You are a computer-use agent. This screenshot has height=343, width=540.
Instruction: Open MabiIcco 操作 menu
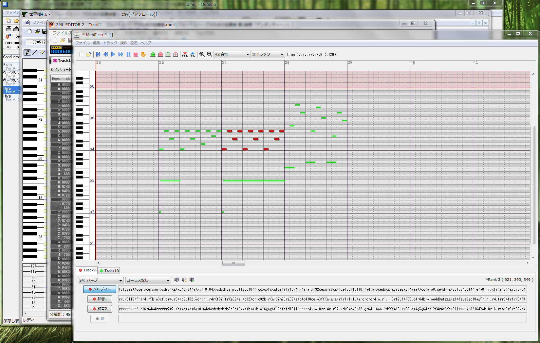124,43
